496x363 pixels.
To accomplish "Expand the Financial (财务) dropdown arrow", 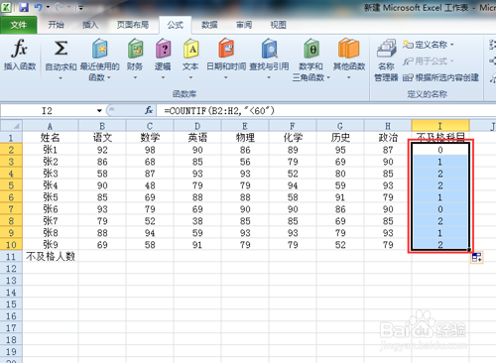I will 135,77.
